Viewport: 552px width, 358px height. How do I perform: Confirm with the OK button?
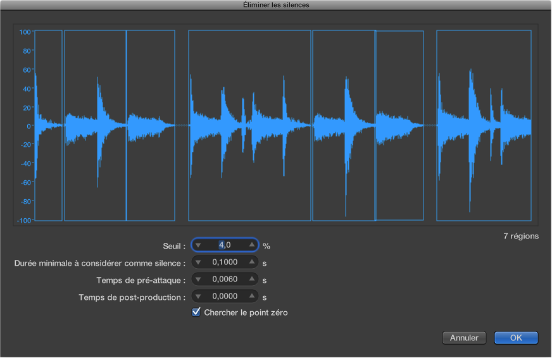pyautogui.click(x=516, y=338)
